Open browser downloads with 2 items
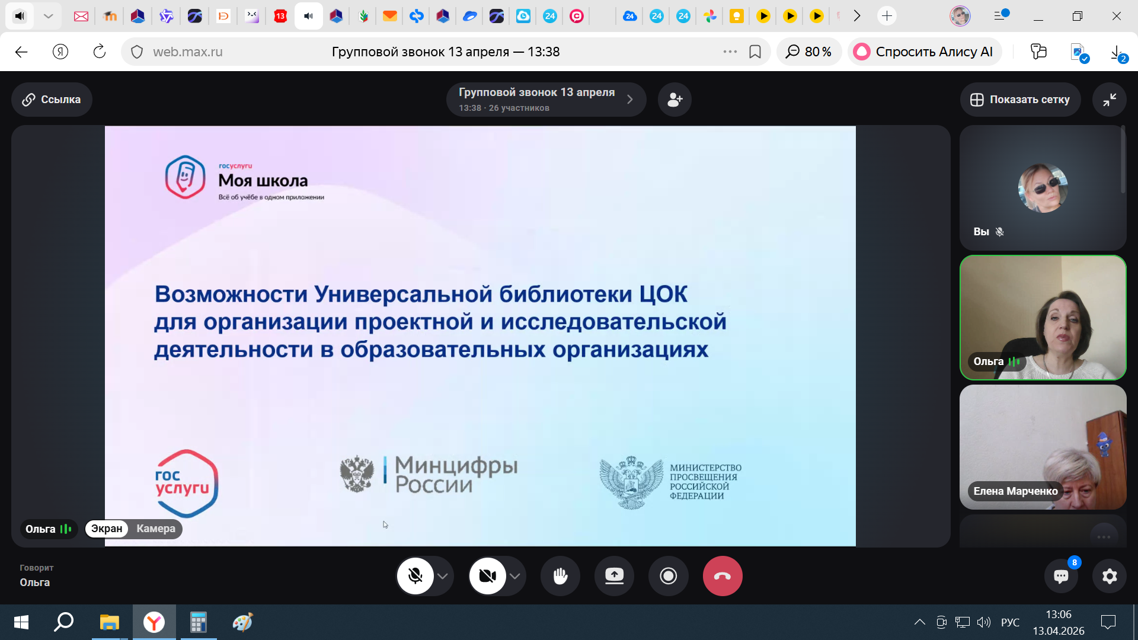 click(1118, 52)
